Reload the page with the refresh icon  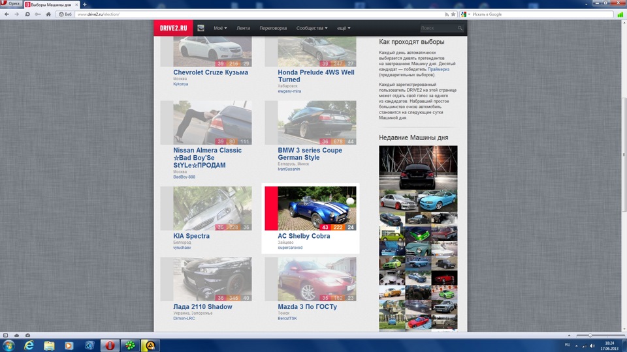(x=27, y=14)
